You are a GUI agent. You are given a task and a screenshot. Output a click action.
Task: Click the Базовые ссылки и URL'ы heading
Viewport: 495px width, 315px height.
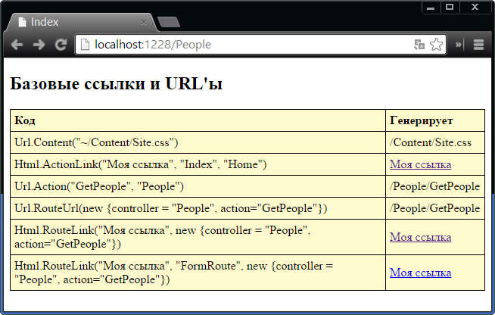(116, 84)
